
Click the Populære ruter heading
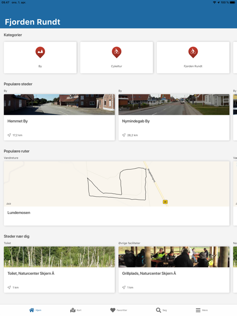point(16,151)
